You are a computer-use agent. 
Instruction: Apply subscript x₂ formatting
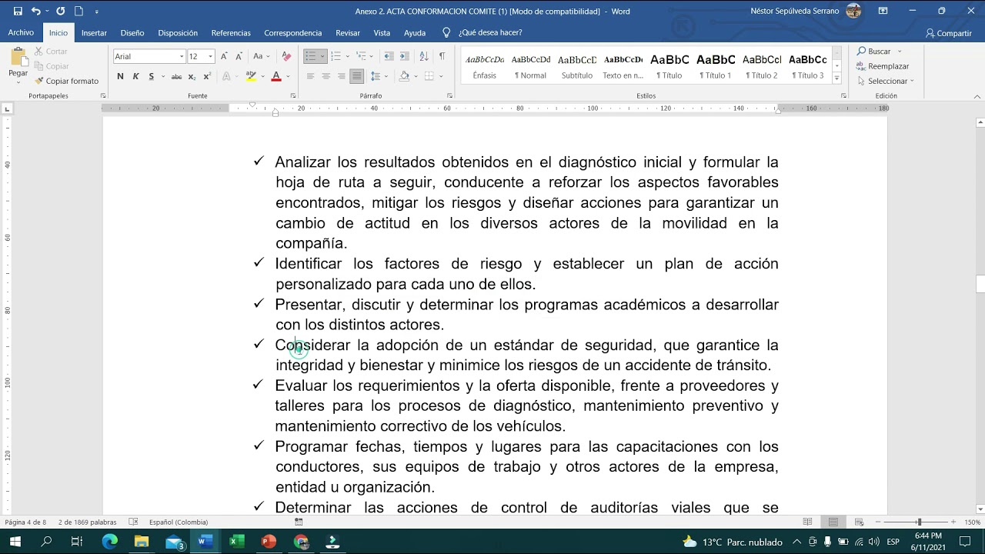192,76
